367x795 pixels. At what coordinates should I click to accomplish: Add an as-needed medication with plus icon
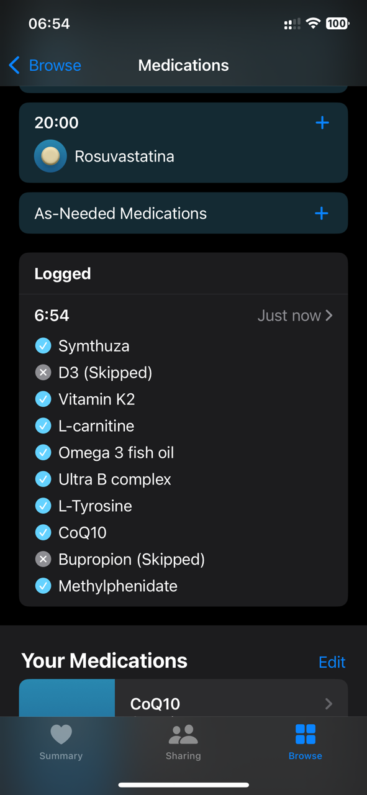pyautogui.click(x=321, y=214)
